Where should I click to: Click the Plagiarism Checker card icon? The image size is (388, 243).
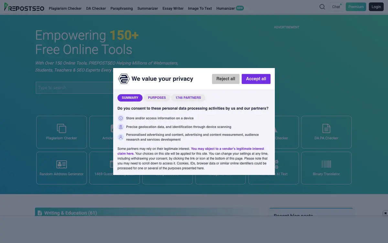coord(61,128)
